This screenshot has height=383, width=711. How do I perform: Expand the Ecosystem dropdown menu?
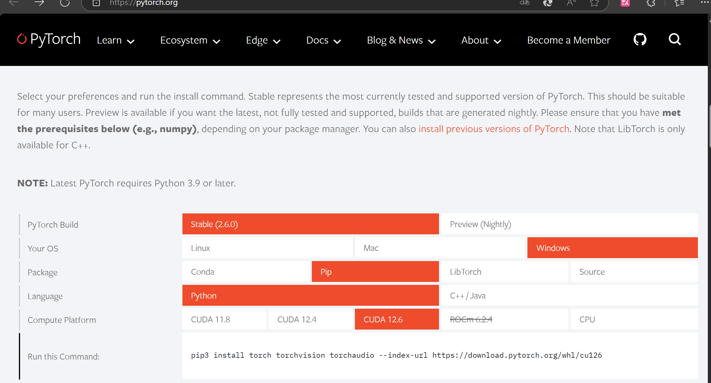point(190,40)
